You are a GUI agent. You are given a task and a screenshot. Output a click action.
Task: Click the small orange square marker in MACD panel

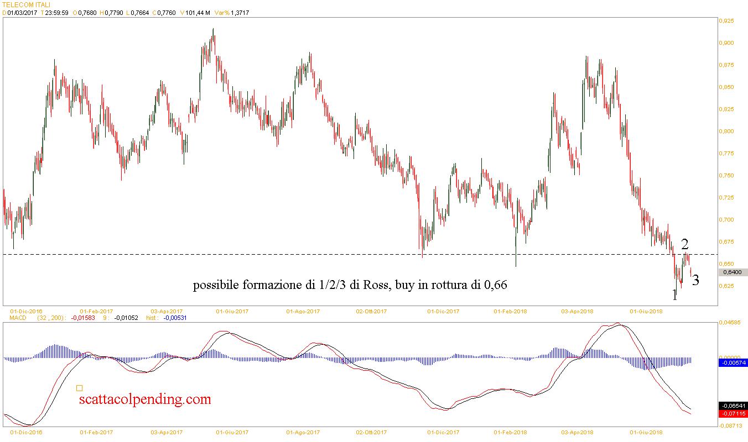tap(80, 388)
